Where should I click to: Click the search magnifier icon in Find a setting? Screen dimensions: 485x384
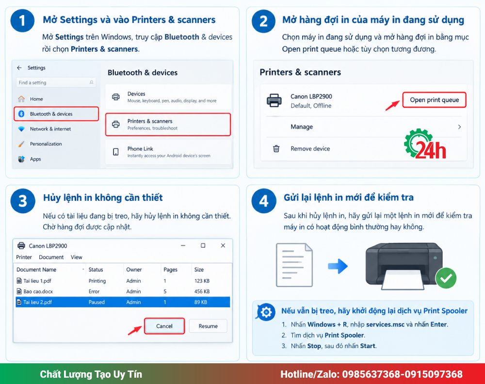point(91,82)
